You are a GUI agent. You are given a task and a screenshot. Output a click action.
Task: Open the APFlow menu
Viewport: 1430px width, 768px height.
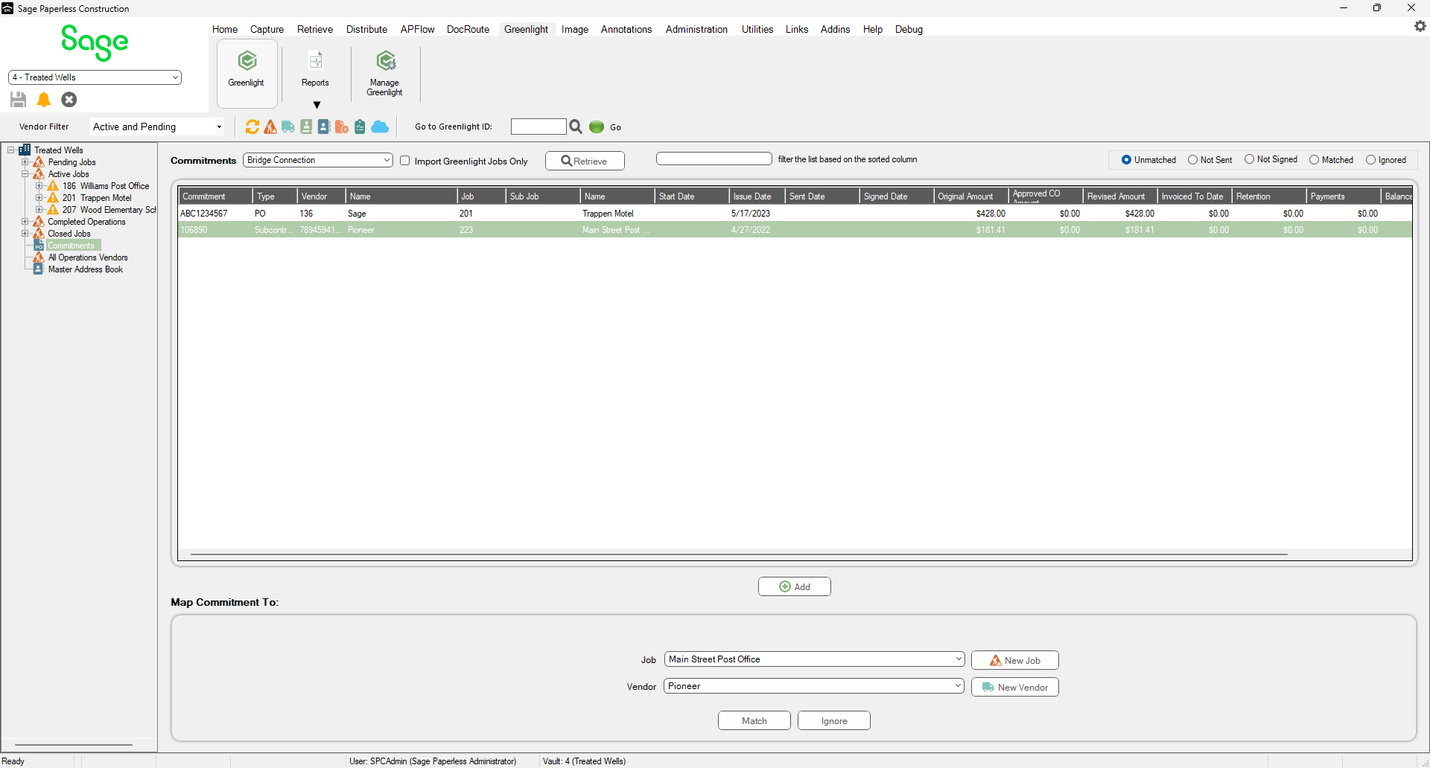[x=417, y=29]
